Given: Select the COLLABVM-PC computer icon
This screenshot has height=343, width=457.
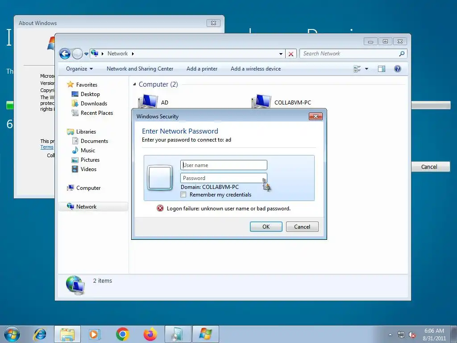Looking at the screenshot, I should click(x=261, y=101).
